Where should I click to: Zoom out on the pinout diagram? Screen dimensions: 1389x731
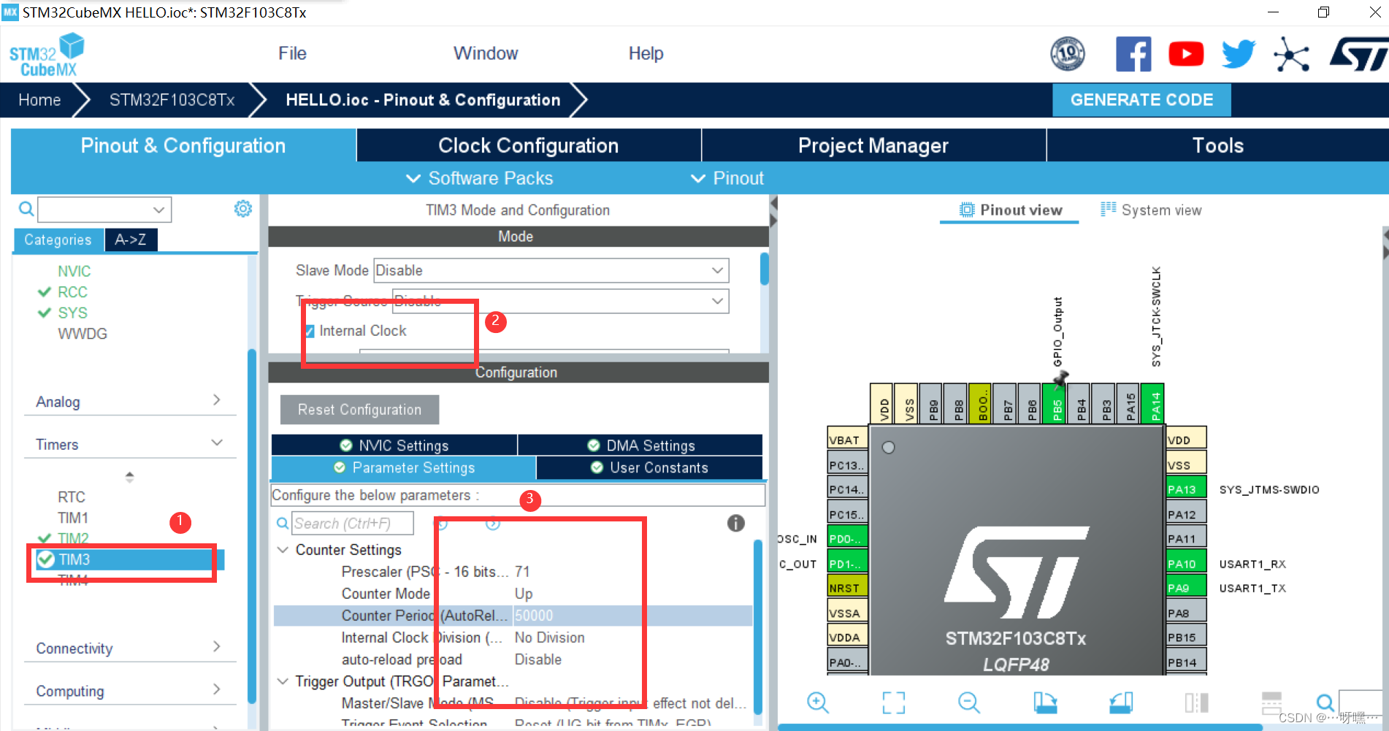(968, 703)
